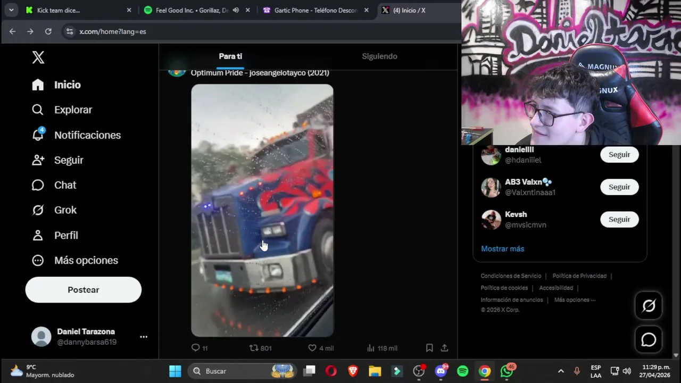
Task: Open the Política de Privacidad link
Action: pyautogui.click(x=579, y=276)
